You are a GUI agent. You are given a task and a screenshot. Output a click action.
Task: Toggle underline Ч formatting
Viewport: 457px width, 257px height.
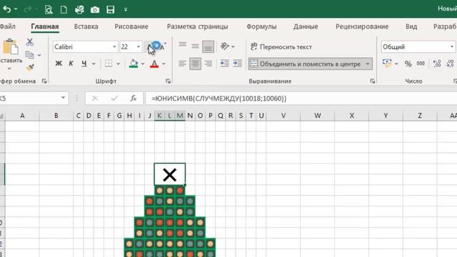pyautogui.click(x=84, y=64)
